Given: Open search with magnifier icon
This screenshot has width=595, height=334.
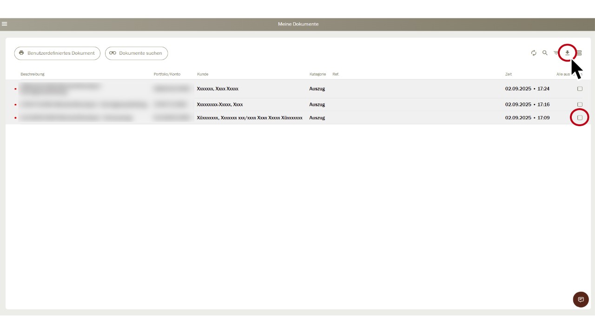Looking at the screenshot, I should click(x=545, y=53).
